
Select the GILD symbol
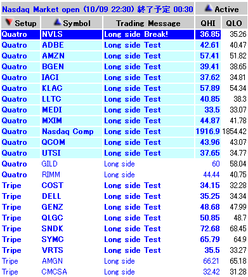point(49,164)
